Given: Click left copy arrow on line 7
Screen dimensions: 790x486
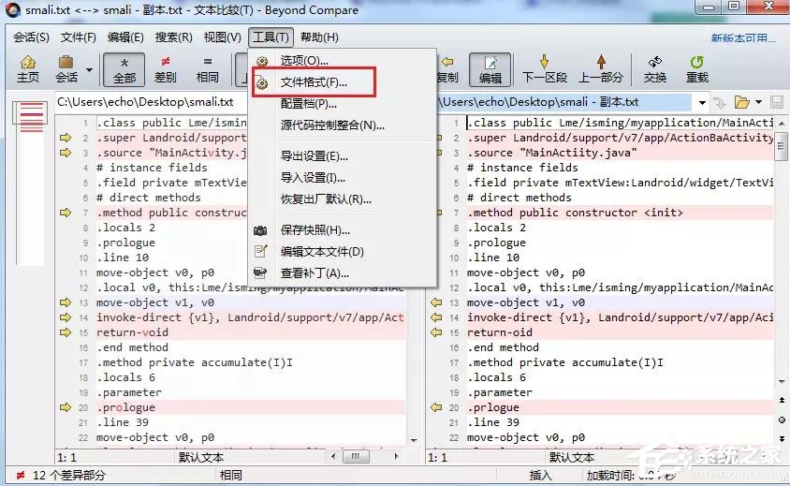Looking at the screenshot, I should pos(66,213).
